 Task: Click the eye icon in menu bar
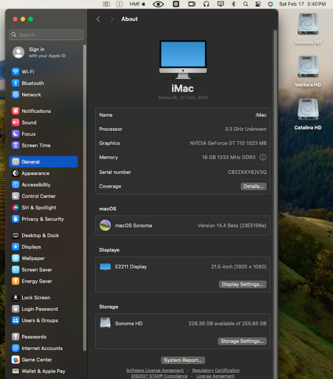[158, 4]
